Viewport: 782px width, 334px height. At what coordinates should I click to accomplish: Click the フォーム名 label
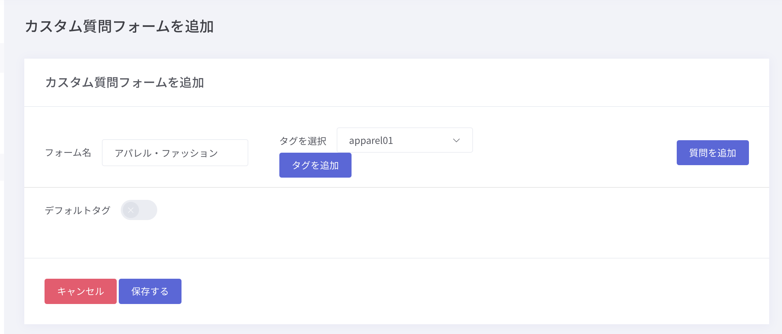click(x=68, y=153)
